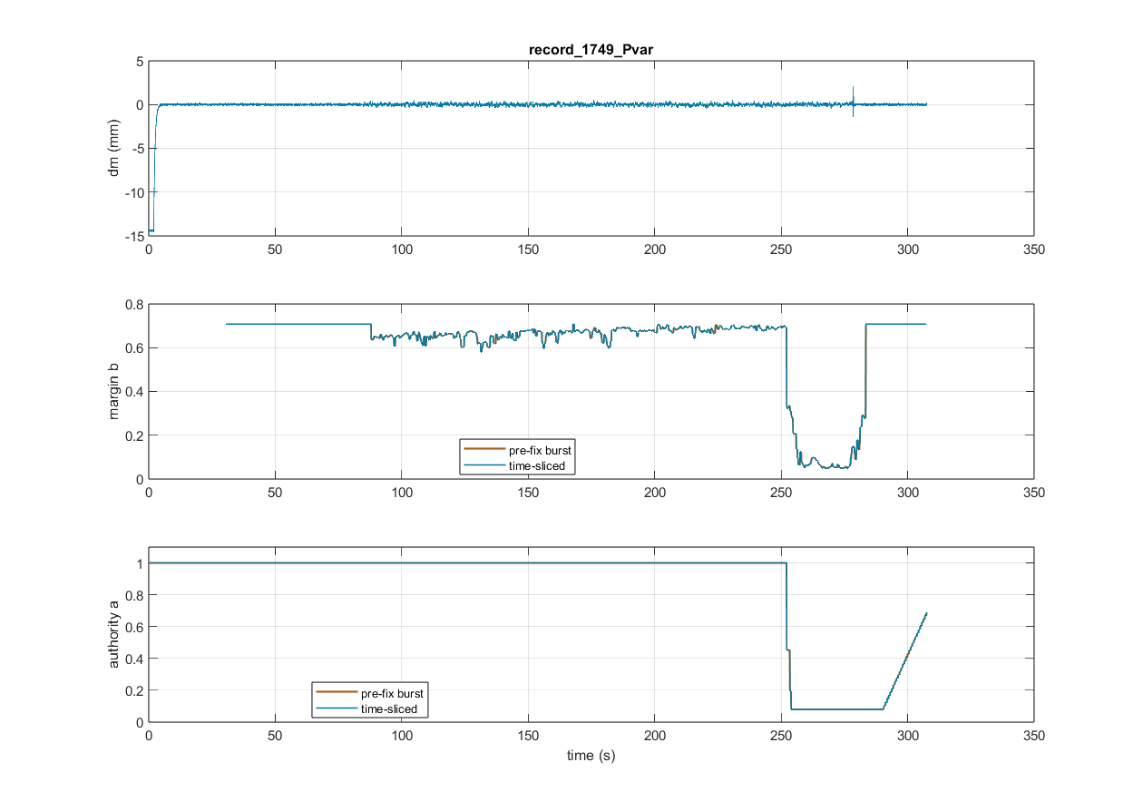Select the "dm (mm)" y-axis label
The height and width of the screenshot is (811, 1143).
(114, 148)
